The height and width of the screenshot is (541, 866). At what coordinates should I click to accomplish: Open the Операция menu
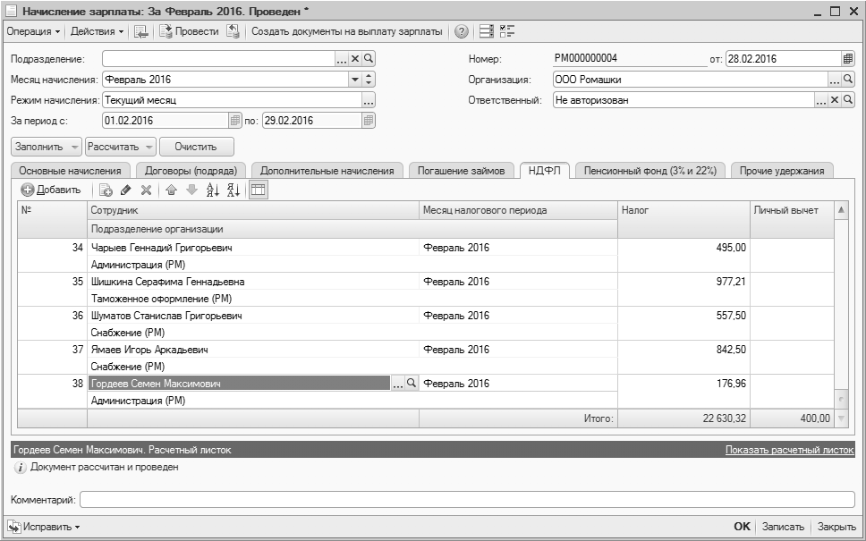point(34,31)
